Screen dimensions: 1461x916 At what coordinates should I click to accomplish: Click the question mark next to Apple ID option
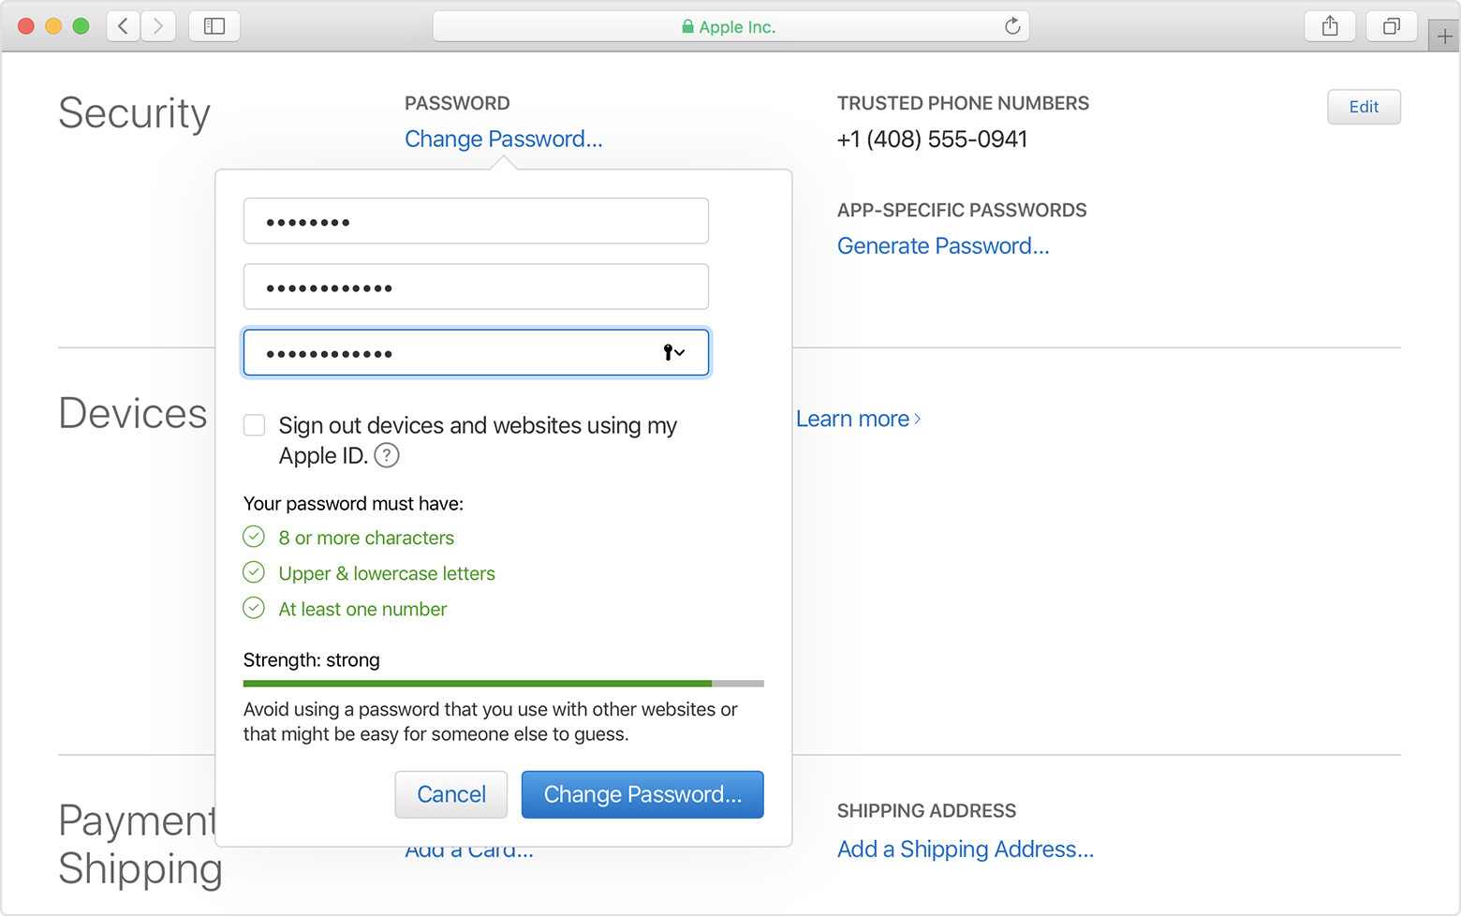click(x=385, y=455)
